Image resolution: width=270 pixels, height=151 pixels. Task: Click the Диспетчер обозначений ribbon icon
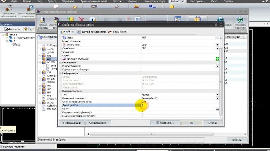[x=9, y=8]
